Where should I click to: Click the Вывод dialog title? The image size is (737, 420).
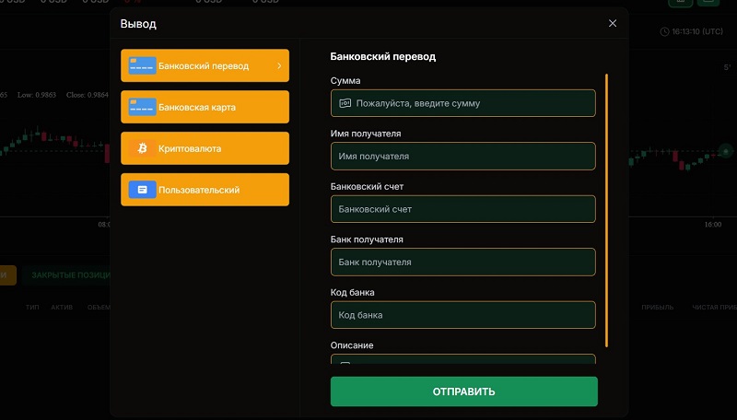point(138,24)
